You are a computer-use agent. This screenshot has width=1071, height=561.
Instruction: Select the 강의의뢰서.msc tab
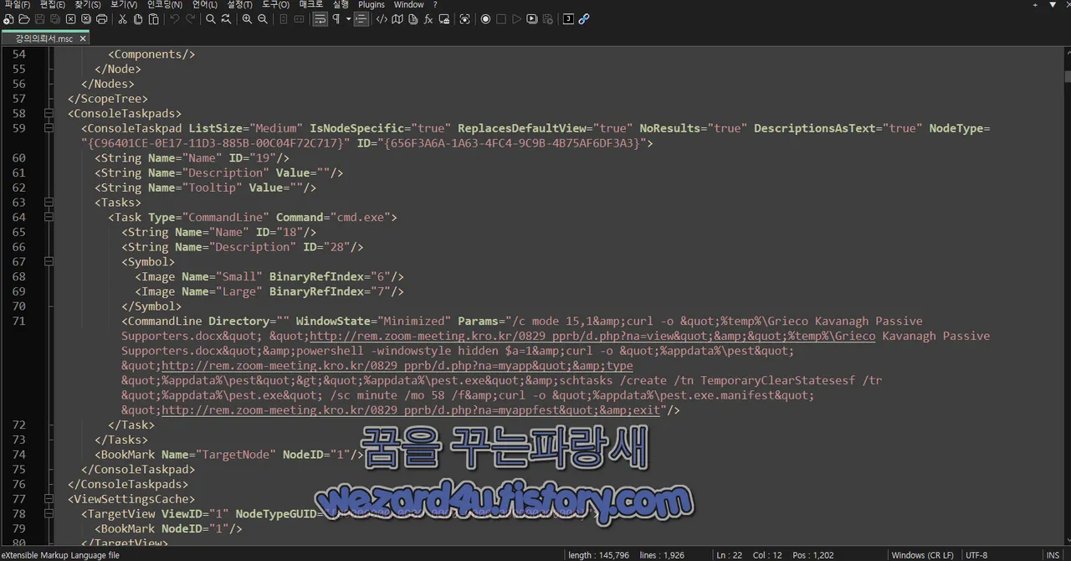(44, 39)
